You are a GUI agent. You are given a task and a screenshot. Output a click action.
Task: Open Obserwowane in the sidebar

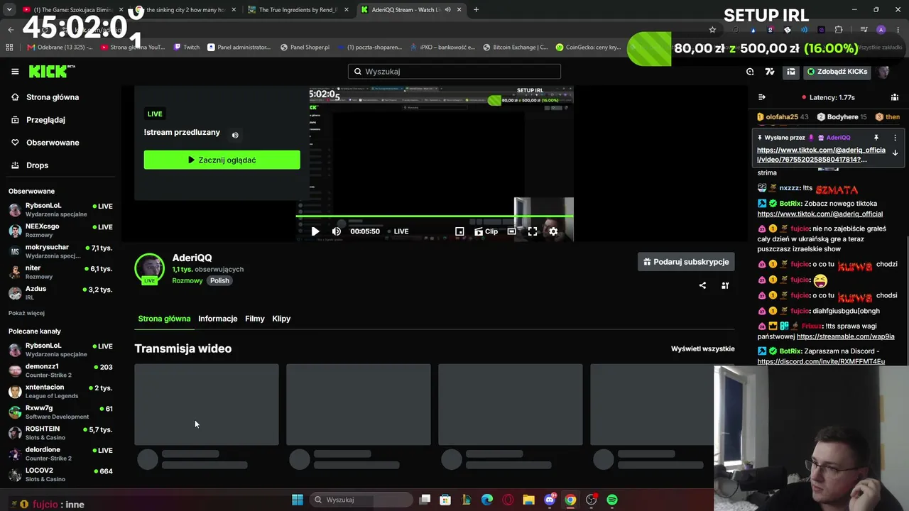[x=53, y=143]
